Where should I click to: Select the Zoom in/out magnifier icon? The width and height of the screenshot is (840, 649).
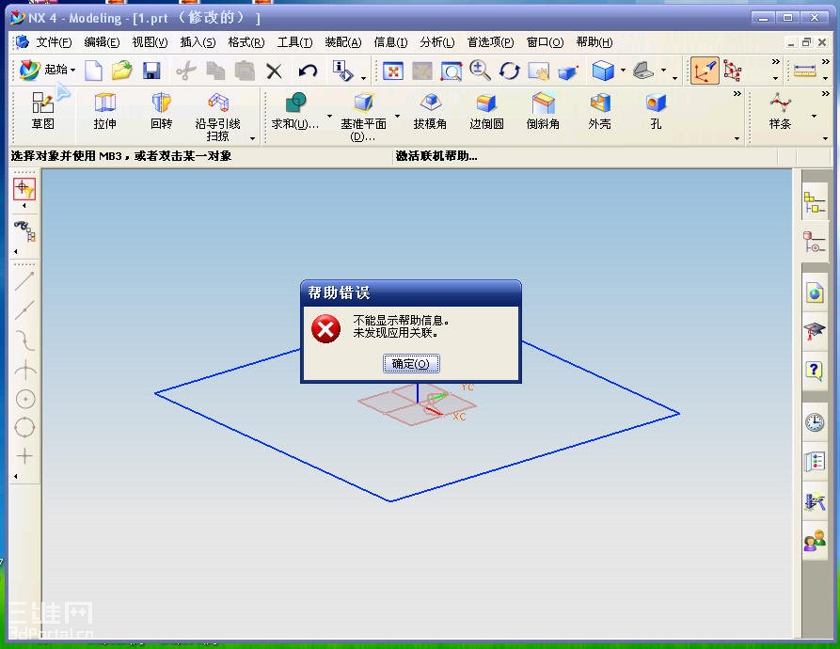480,71
